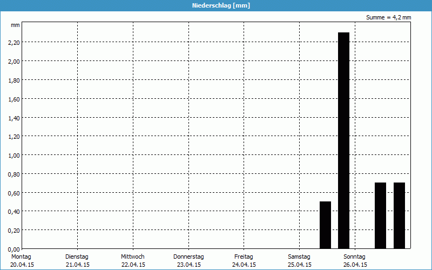Select the 0,40 y-axis tick label
The width and height of the screenshot is (432, 270).
[x=14, y=211]
